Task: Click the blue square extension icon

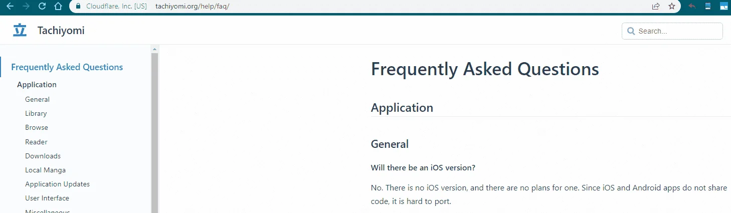Action: coord(708,6)
